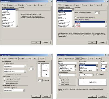Image resolution: width=109 pixels, height=99 pixels.
Task: Open Выравнивание tab in dialog with Общий selected
Action: click(x=13, y=5)
